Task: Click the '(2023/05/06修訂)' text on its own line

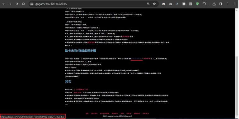Action: tap(72, 76)
